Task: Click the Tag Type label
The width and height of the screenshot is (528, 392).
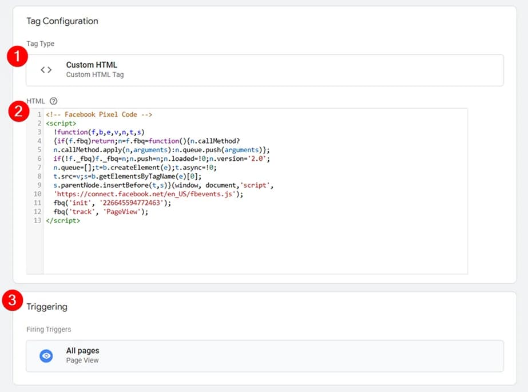Action: coord(41,43)
